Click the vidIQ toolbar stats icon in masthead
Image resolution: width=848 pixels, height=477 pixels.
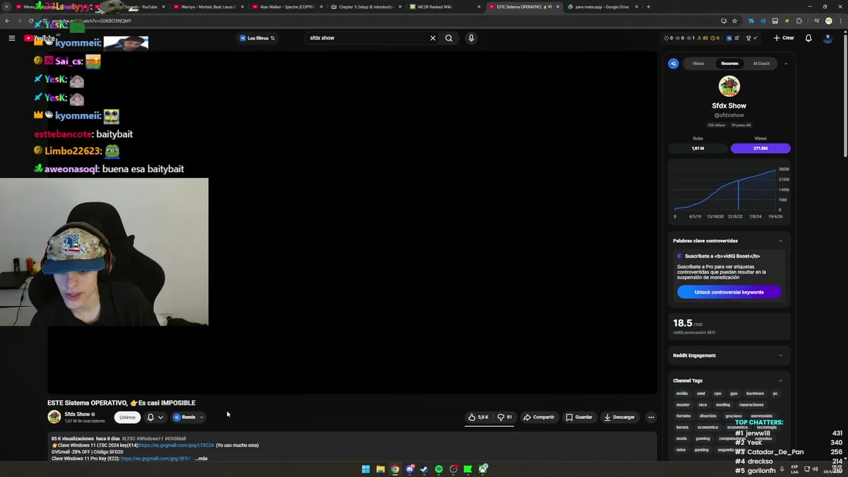pyautogui.click(x=729, y=38)
